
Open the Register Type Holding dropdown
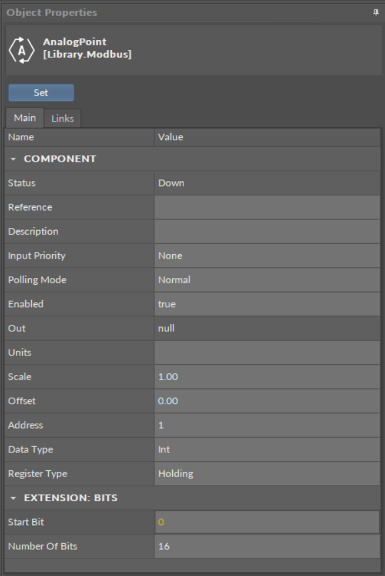coord(267,474)
